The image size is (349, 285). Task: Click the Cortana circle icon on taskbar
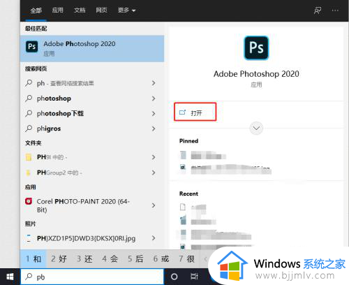pos(174,277)
